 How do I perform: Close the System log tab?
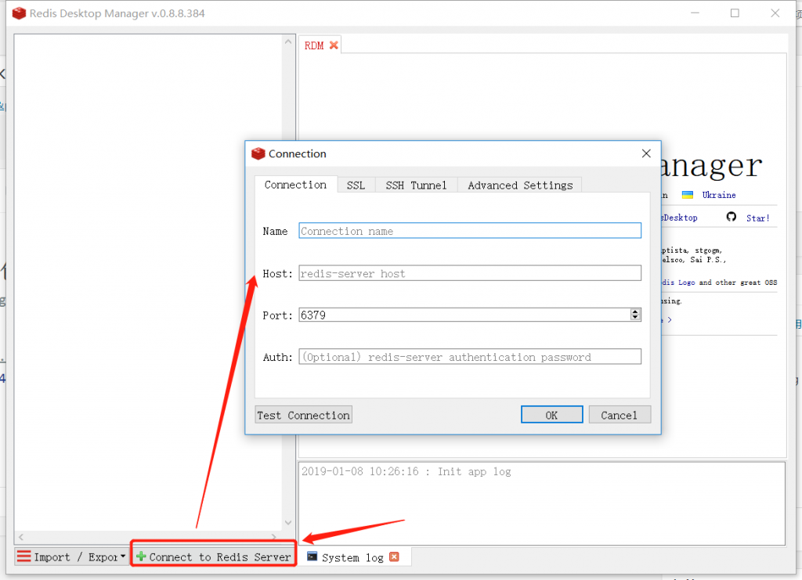[x=394, y=557]
